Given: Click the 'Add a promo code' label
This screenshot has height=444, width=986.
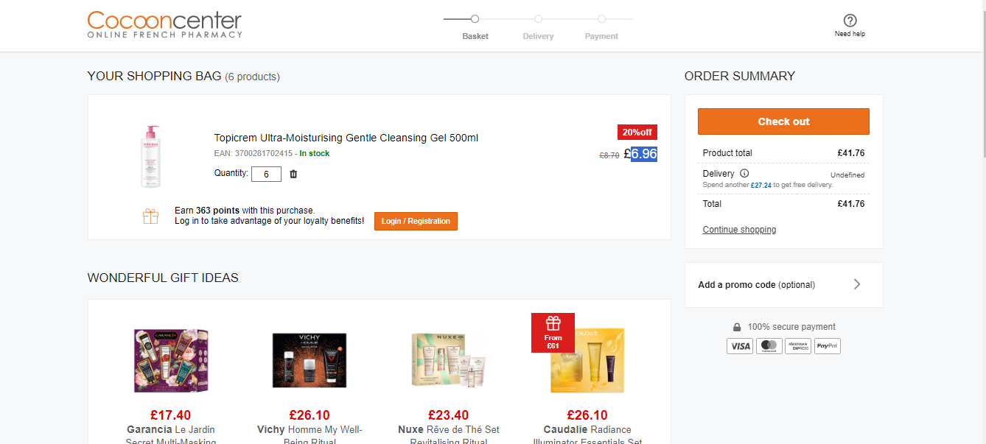Looking at the screenshot, I should tap(737, 285).
